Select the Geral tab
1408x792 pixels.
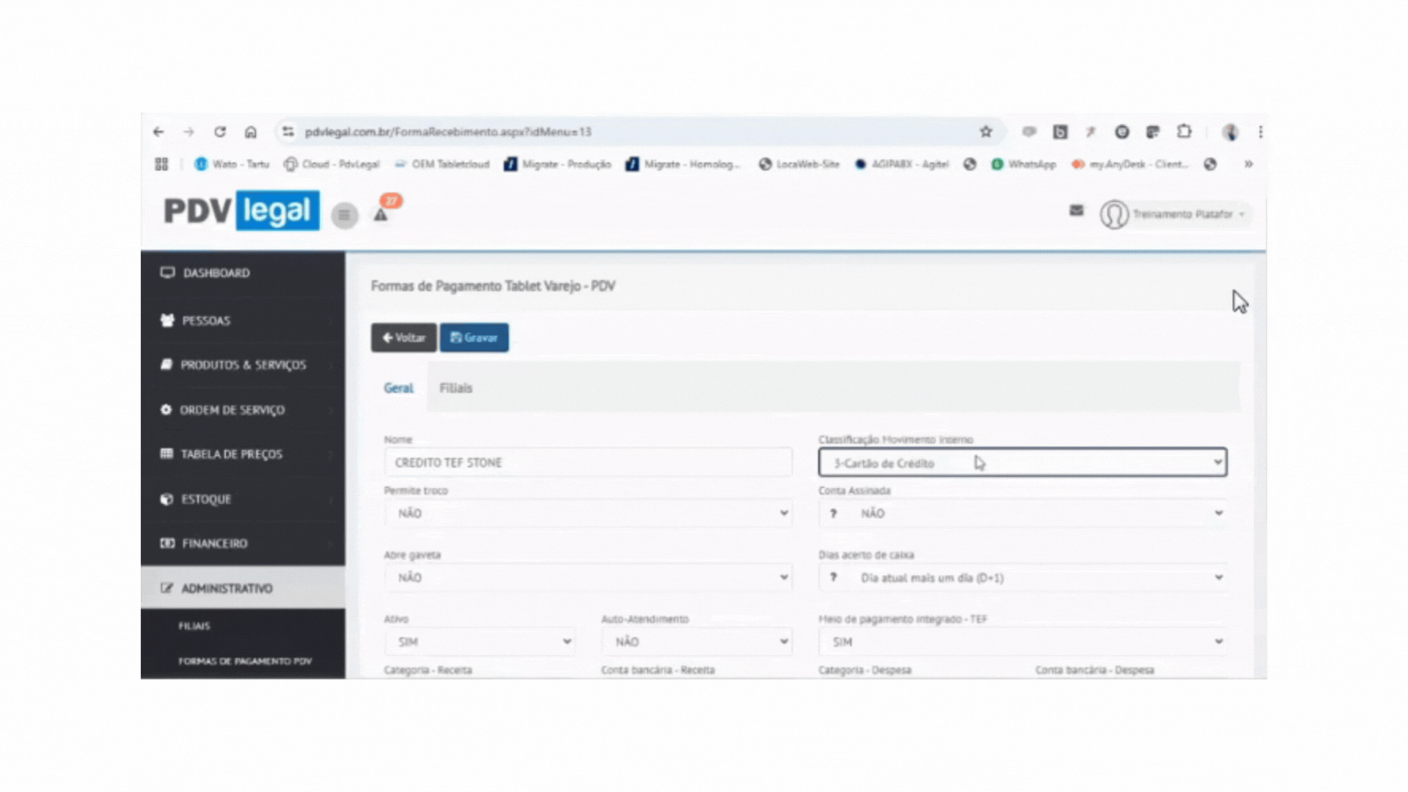click(x=398, y=388)
